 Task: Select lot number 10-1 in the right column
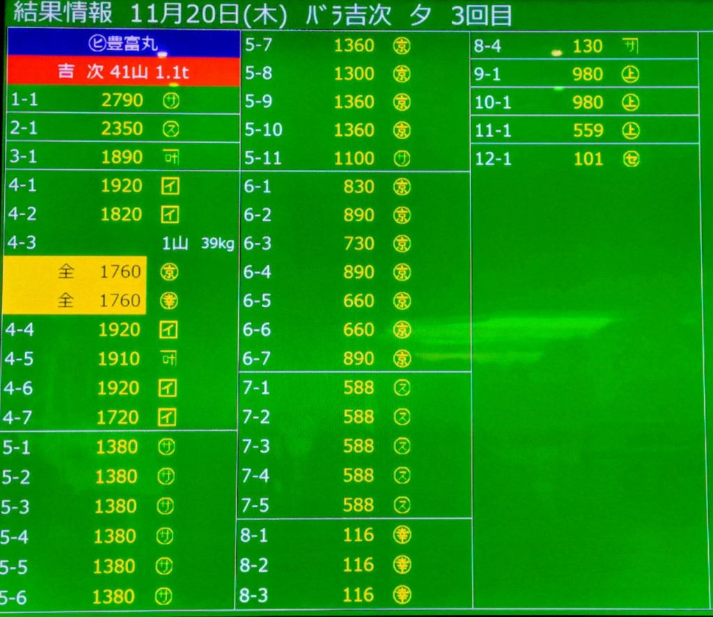(493, 102)
